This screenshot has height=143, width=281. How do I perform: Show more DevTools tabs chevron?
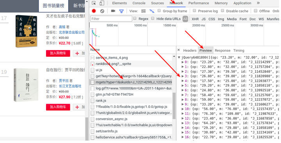[x=258, y=3]
